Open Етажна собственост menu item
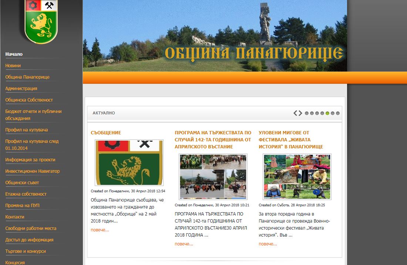This screenshot has width=407, height=265. coord(26,194)
